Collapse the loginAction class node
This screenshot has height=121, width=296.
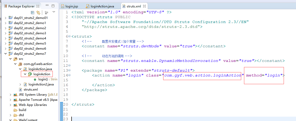click(25, 74)
